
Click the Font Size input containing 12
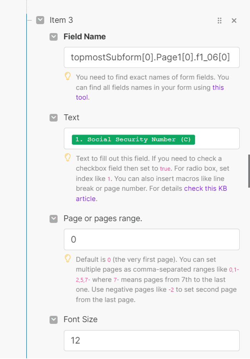tap(151, 340)
